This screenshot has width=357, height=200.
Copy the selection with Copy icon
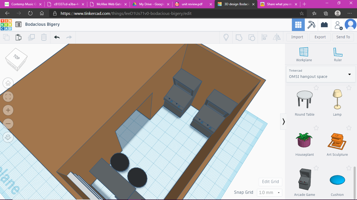(x=6, y=37)
